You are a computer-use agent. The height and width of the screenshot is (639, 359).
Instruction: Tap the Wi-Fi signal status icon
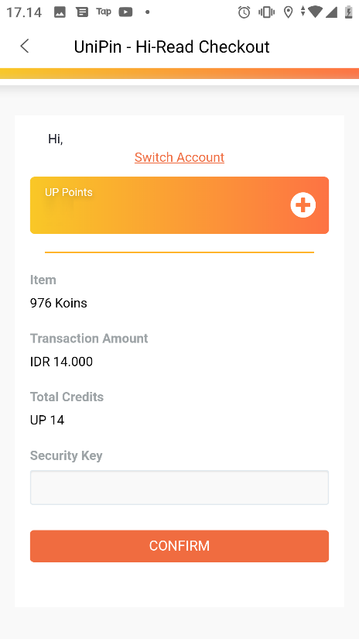(314, 12)
